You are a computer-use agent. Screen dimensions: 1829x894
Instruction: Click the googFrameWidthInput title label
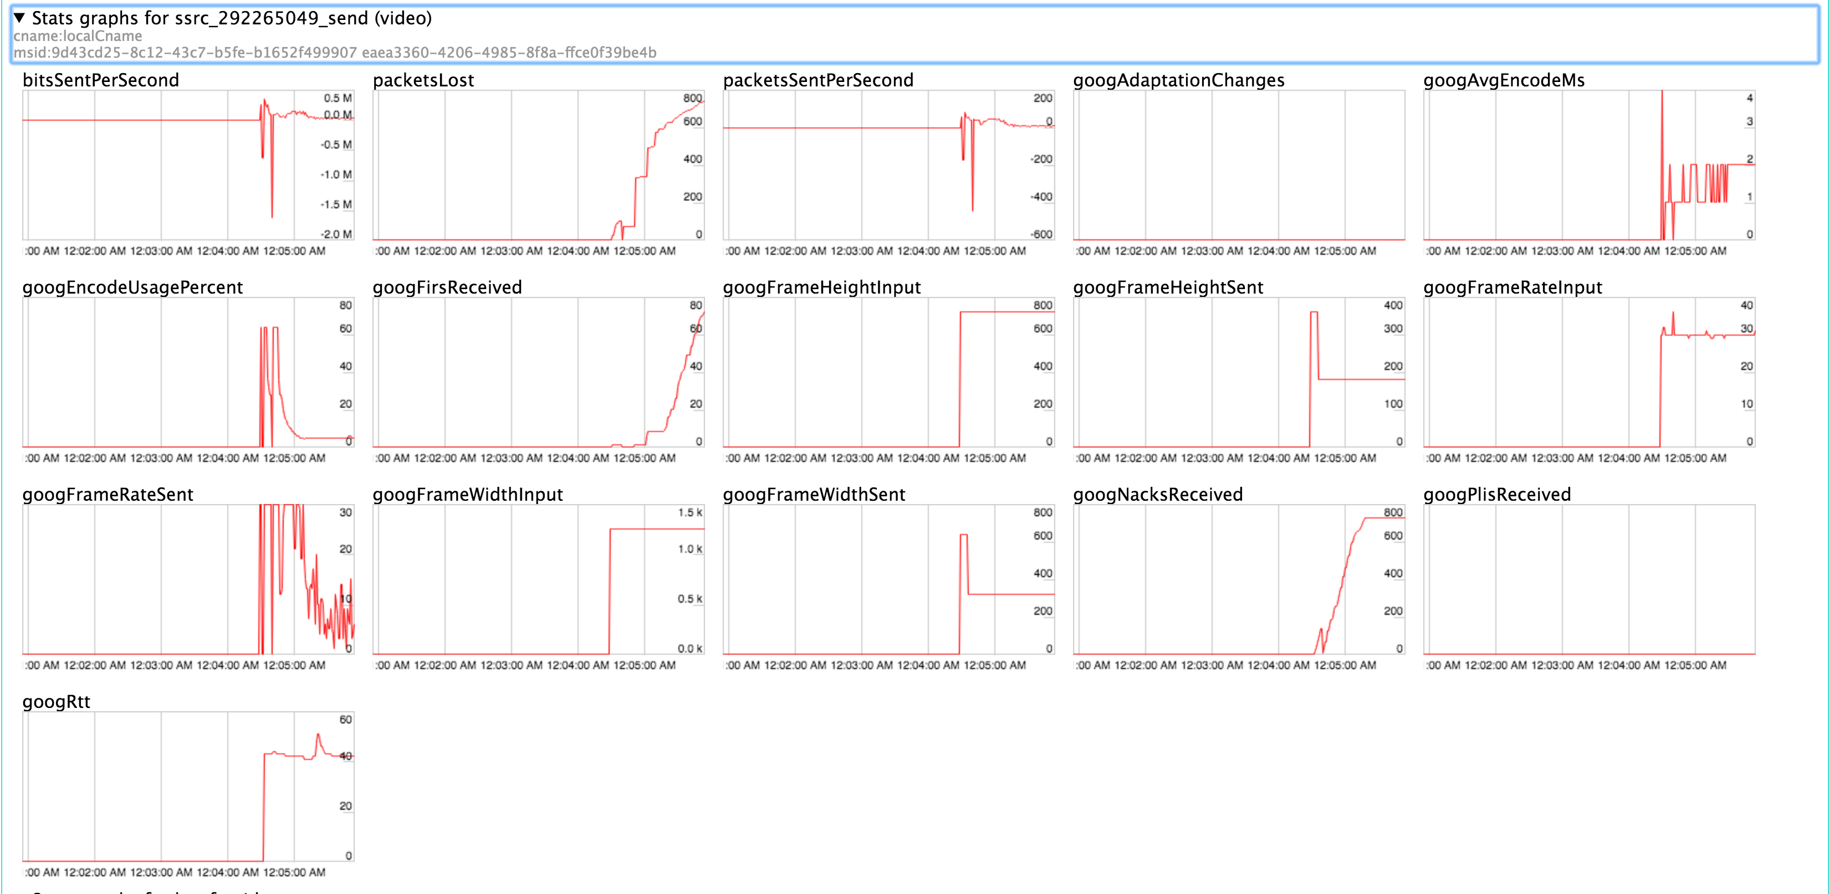(468, 495)
